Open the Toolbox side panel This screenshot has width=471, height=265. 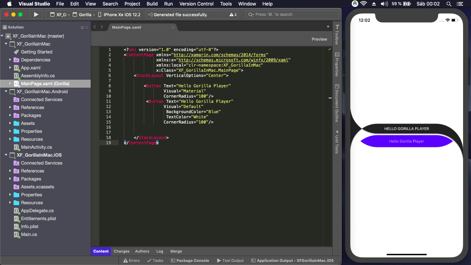pyautogui.click(x=337, y=35)
